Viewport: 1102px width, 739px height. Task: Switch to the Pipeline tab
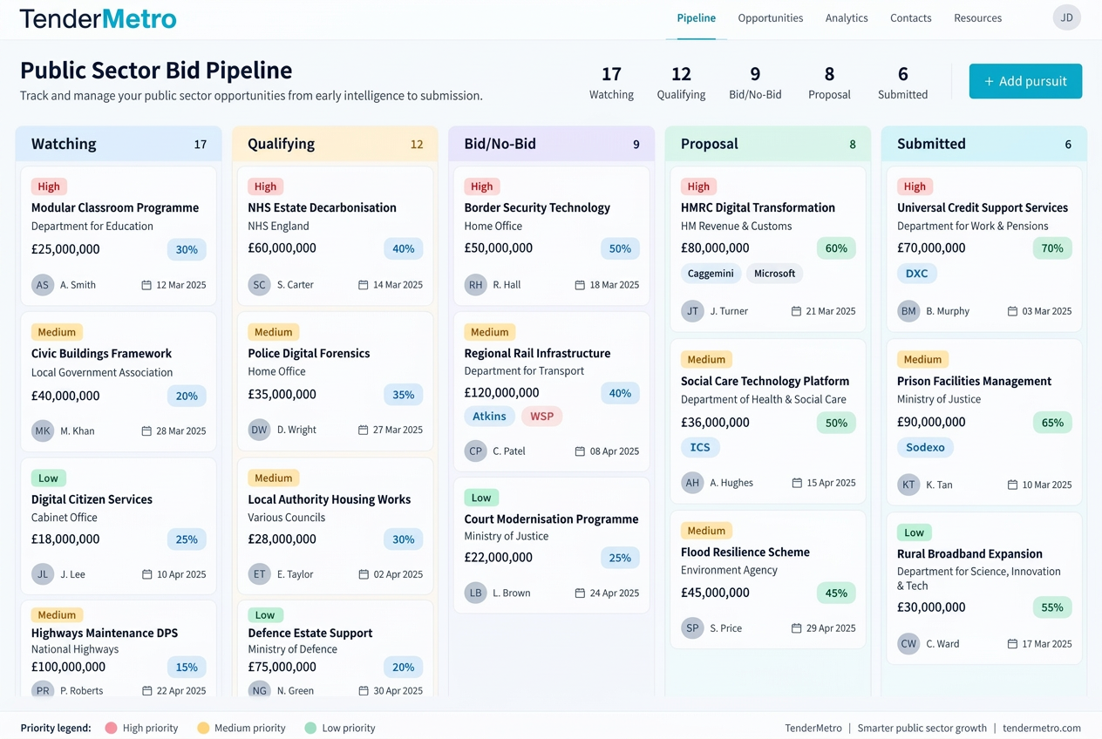pyautogui.click(x=696, y=18)
